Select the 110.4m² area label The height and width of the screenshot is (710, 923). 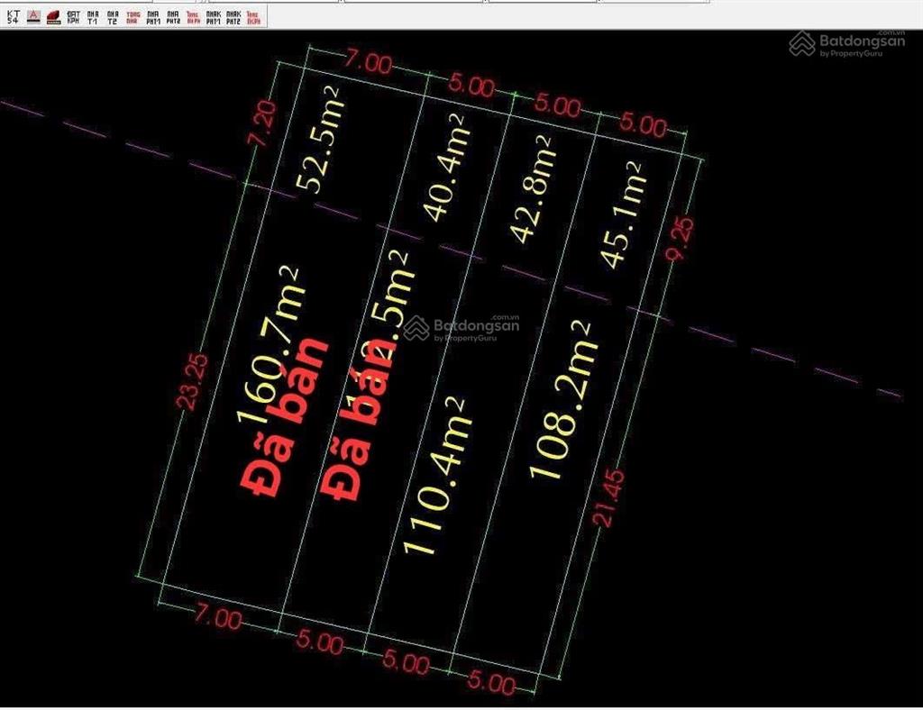[x=437, y=477]
